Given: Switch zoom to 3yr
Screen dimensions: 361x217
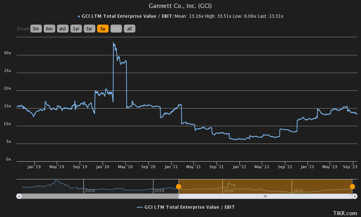Looking at the screenshot, I should (89, 29).
